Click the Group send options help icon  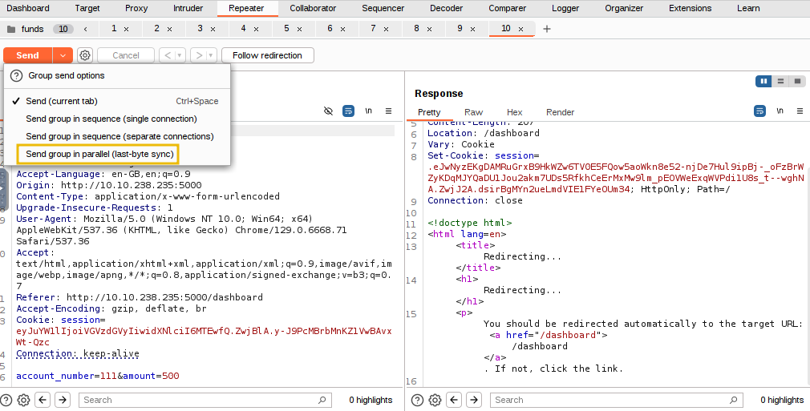[17, 75]
